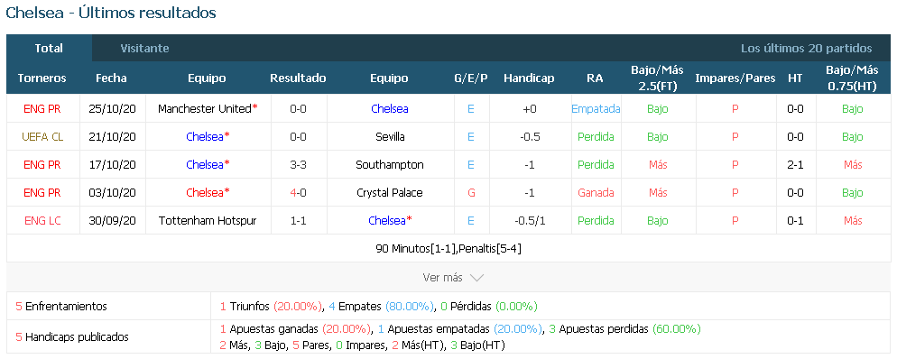Click the 4-0 result against Crystal Palace
Viewport: 897px width, 359px height.
298,193
